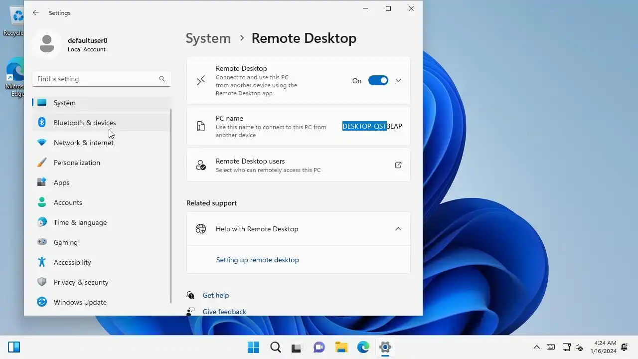Launch Microsoft Edge from taskbar
Screen dimensions: 638x359
point(363,347)
